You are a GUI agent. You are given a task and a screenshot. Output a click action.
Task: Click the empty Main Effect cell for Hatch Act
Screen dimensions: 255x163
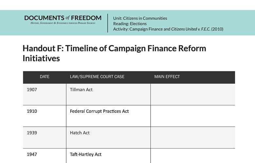click(x=193, y=138)
